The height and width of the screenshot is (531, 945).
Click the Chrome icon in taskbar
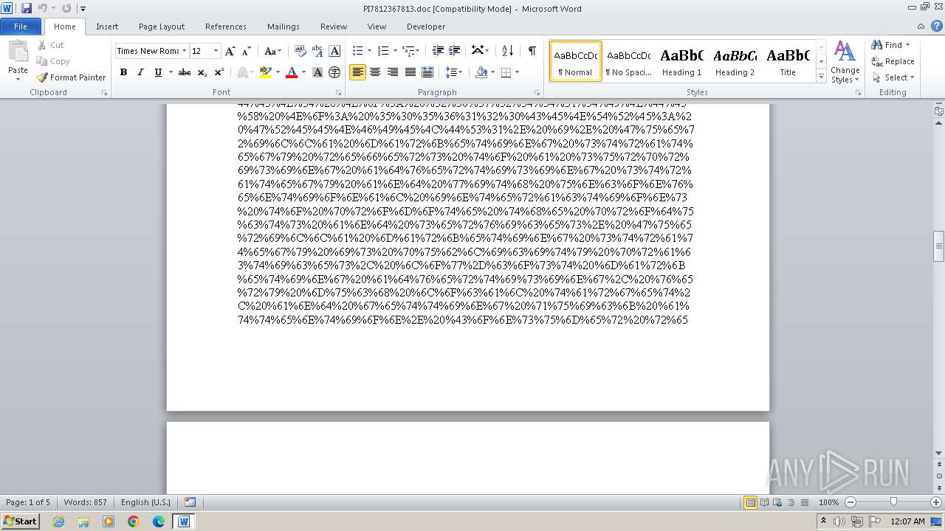pyautogui.click(x=134, y=521)
